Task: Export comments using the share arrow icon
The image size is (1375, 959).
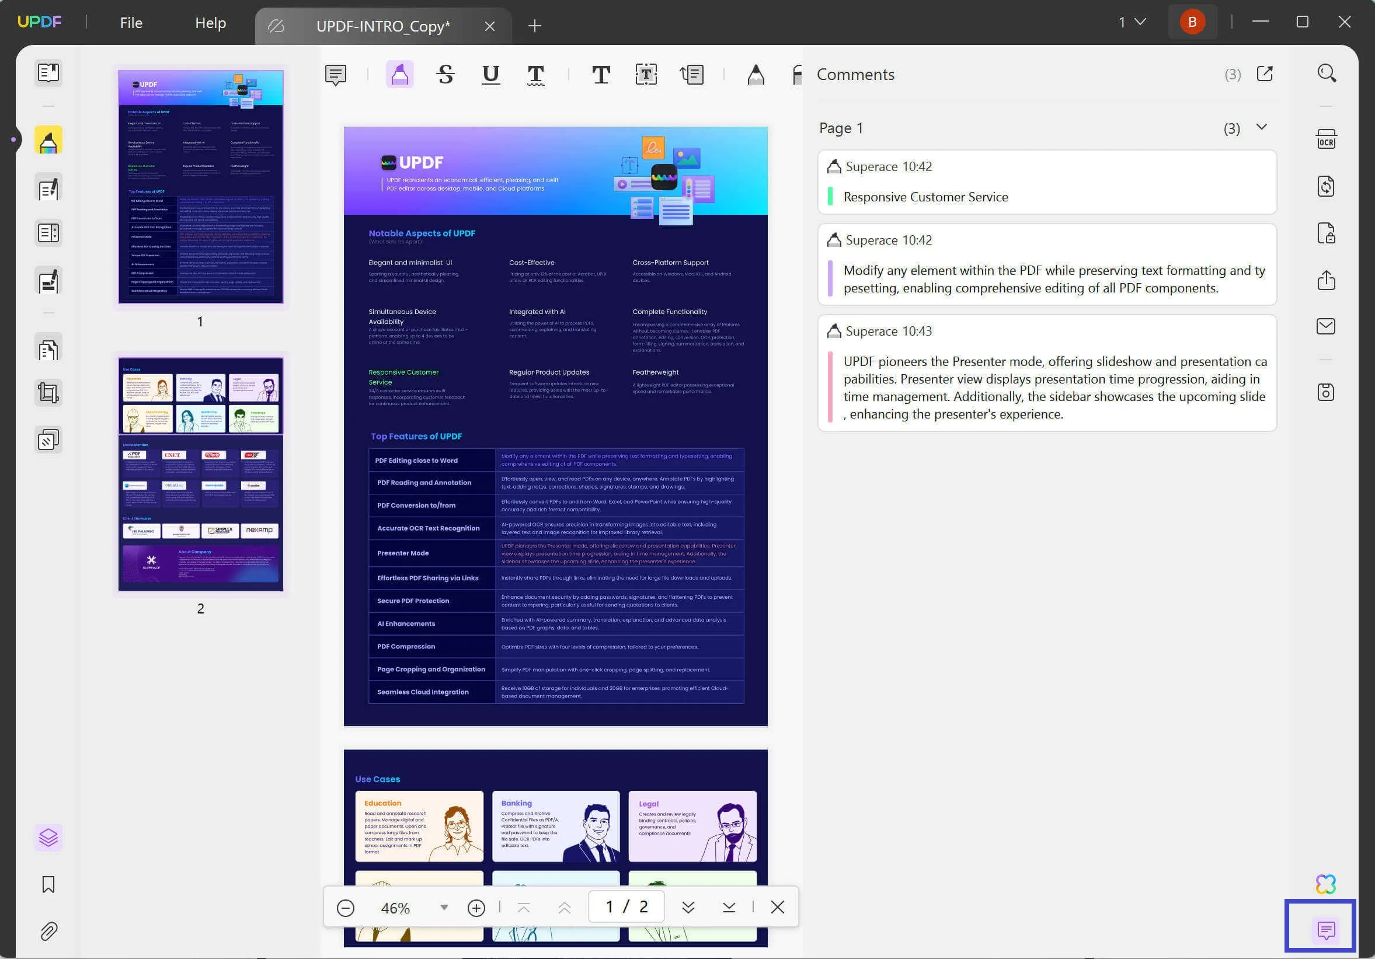Action: [x=1264, y=74]
